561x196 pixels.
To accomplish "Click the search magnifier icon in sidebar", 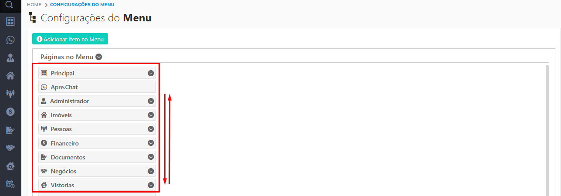I will [x=10, y=5].
